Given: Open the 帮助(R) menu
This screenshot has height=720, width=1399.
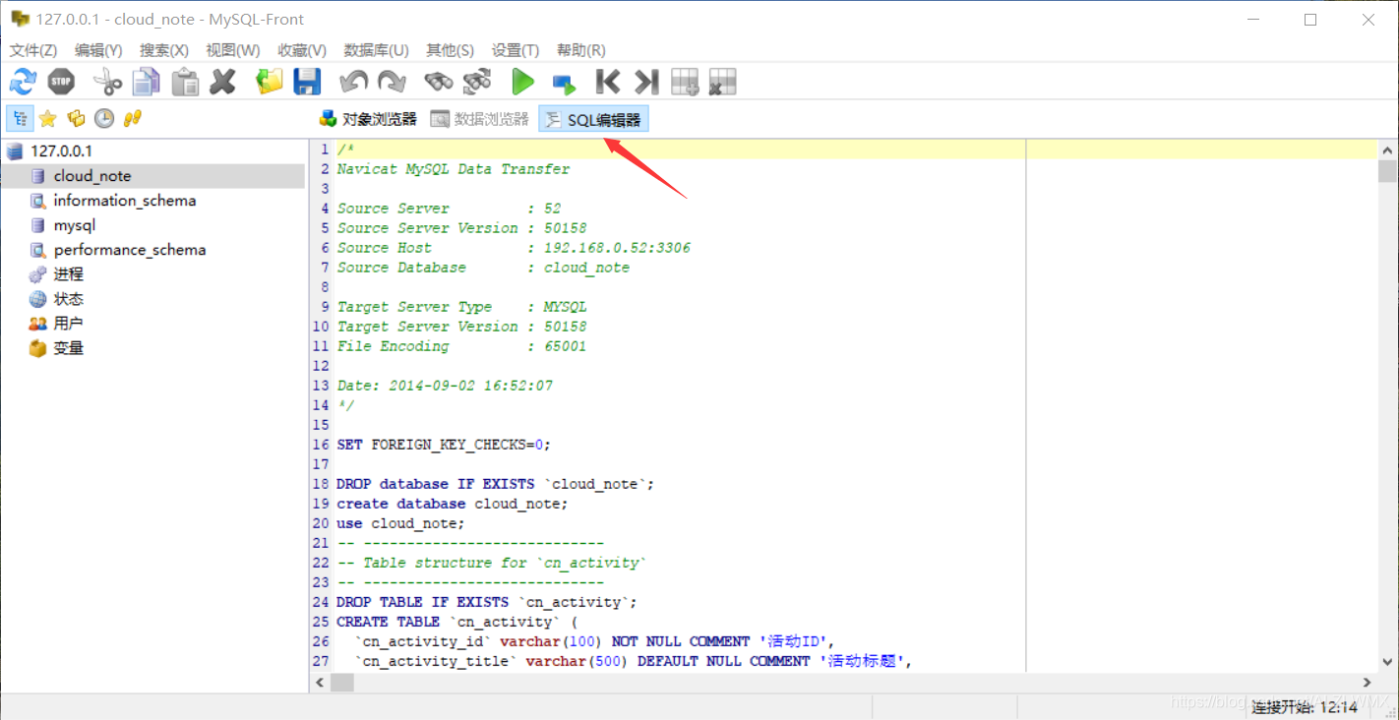Looking at the screenshot, I should [x=581, y=50].
